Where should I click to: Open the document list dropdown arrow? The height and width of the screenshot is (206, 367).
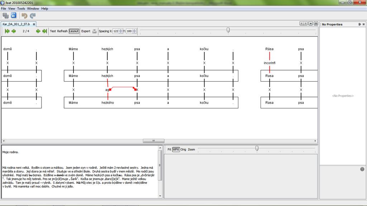tap(311, 24)
